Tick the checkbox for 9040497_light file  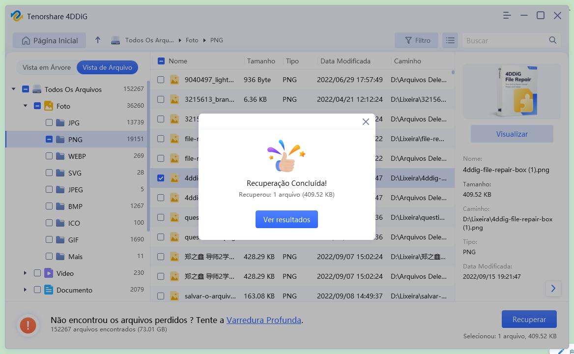[161, 79]
